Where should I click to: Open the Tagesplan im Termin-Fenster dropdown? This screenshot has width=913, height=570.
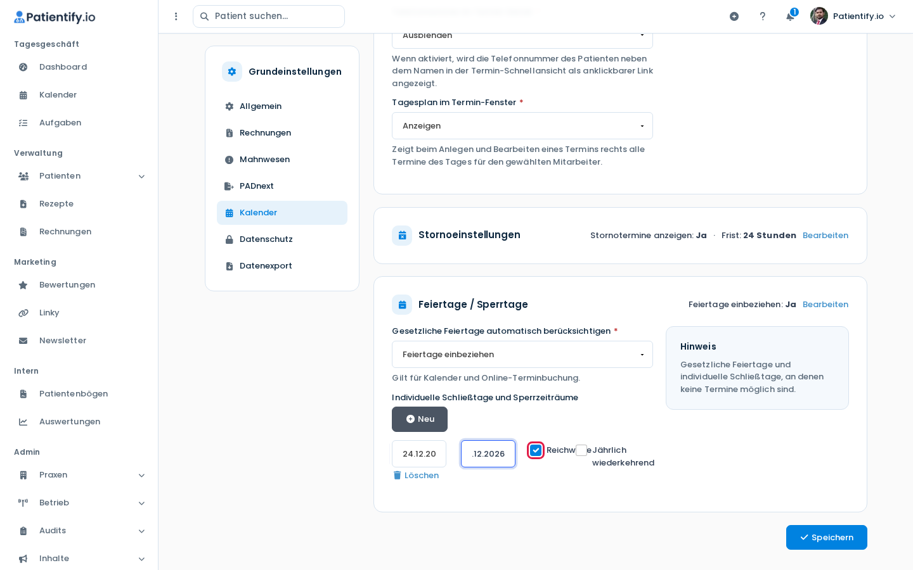522,126
